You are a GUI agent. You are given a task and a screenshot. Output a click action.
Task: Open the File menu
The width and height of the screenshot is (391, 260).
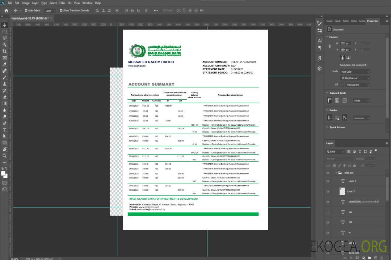click(10, 3)
